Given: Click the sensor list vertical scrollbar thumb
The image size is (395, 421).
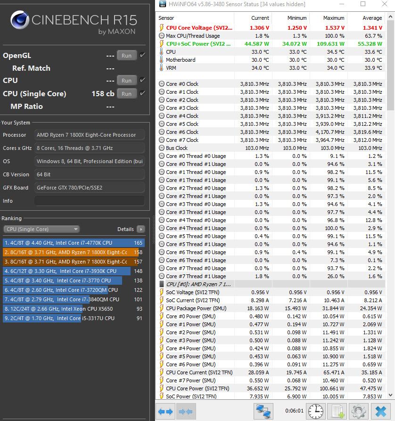Looking at the screenshot, I should tap(390, 66).
